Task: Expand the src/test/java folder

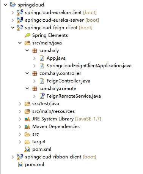Action: [x=20, y=104]
